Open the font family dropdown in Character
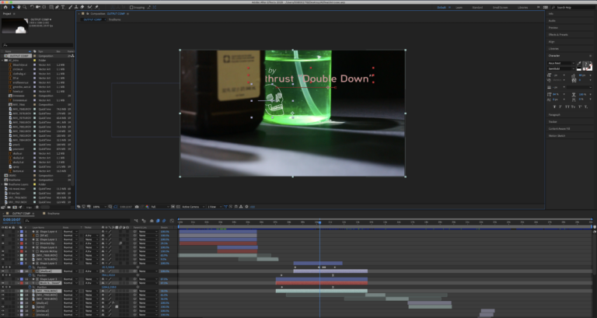This screenshot has width=597, height=318. pyautogui.click(x=561, y=63)
